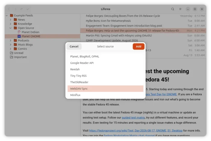Open 'Martin Pitt: Syncing Gmail with mbsync' item
This screenshot has width=211, height=141.
(143, 35)
